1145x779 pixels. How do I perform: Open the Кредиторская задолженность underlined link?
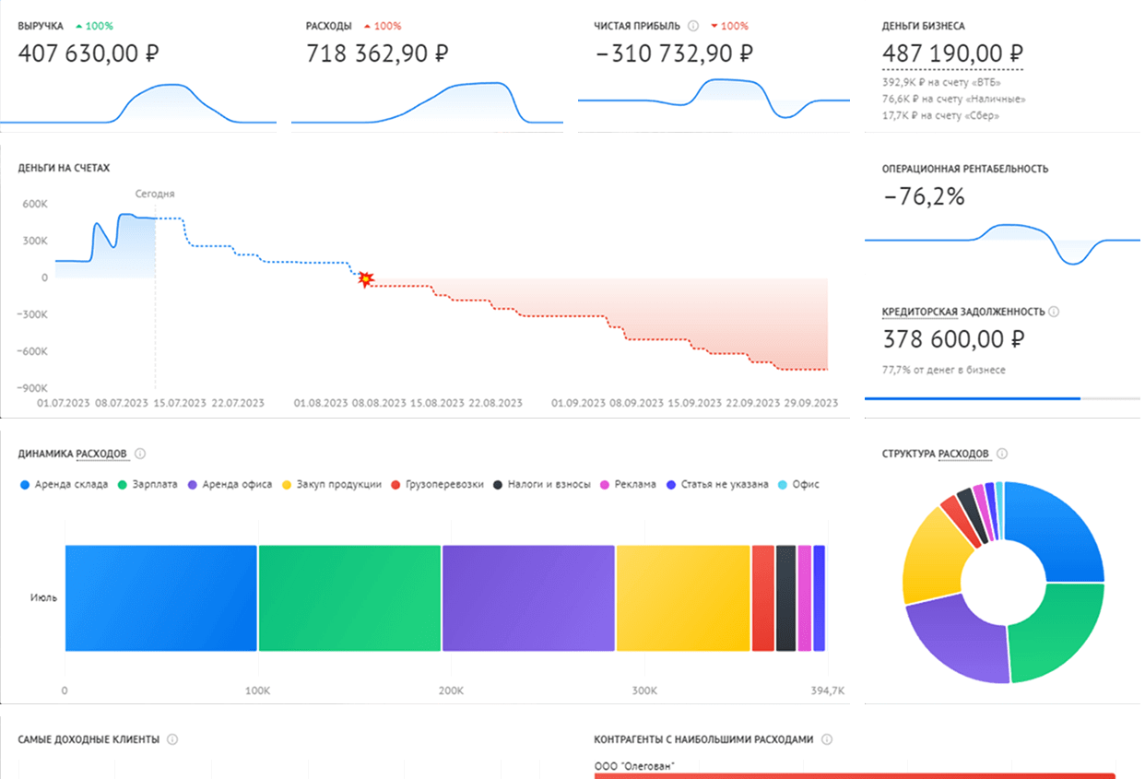coord(963,312)
